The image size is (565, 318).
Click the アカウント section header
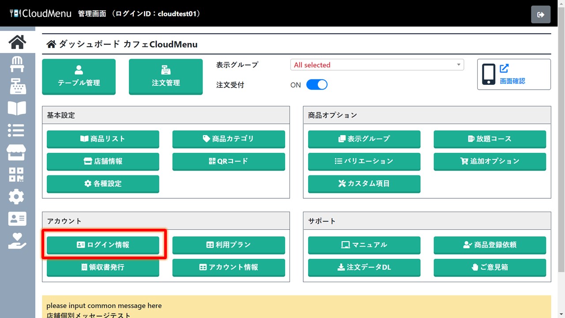pyautogui.click(x=166, y=221)
